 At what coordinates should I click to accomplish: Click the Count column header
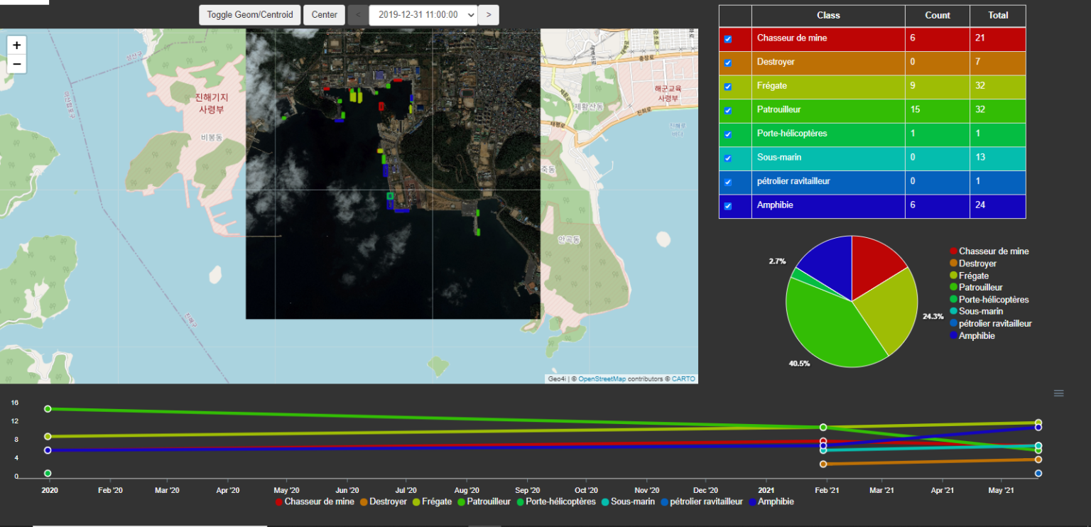(937, 16)
